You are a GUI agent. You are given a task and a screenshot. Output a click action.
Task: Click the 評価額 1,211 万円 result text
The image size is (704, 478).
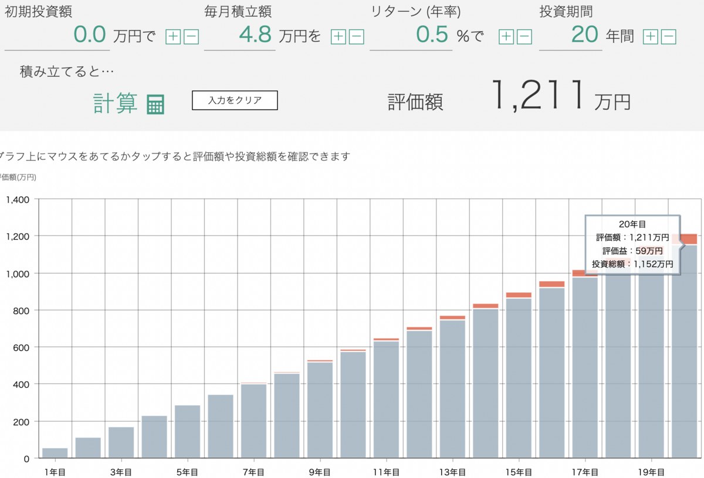click(x=509, y=97)
